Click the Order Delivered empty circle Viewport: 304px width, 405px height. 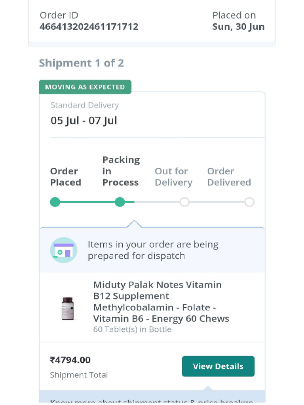(249, 202)
